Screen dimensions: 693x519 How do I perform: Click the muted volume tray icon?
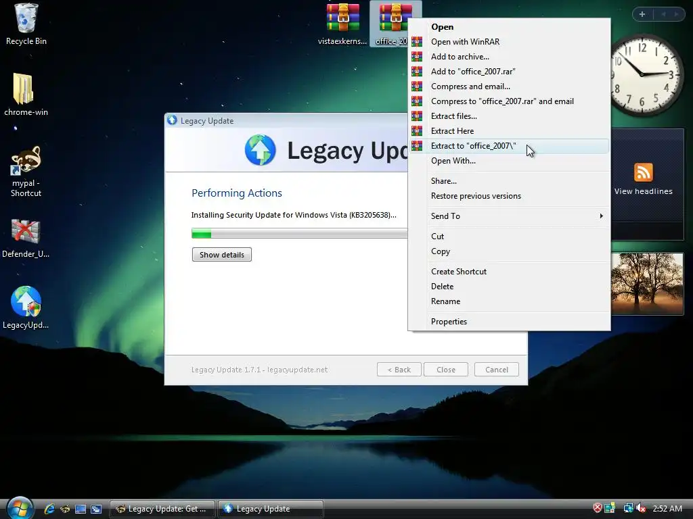640,508
